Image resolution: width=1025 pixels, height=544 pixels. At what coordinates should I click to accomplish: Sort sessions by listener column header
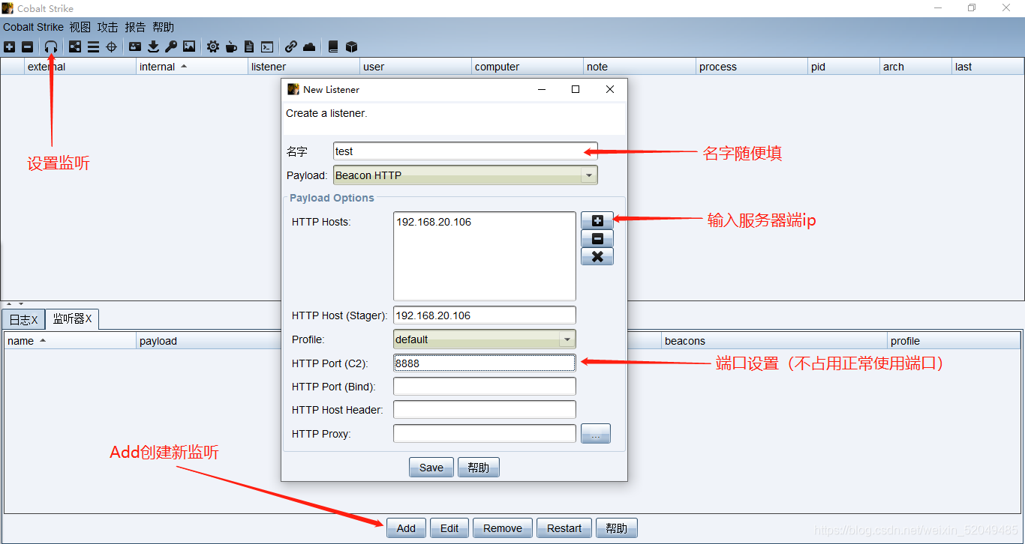point(304,67)
